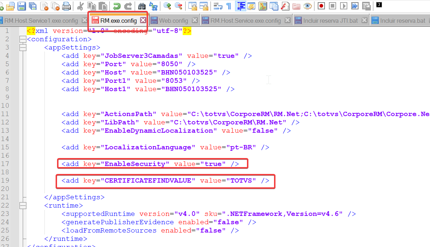430x247 pixels.
Task: Run macro multiple times
Action: (355, 6)
